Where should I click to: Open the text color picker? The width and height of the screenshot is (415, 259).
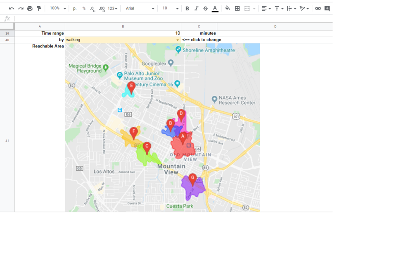[x=215, y=9]
